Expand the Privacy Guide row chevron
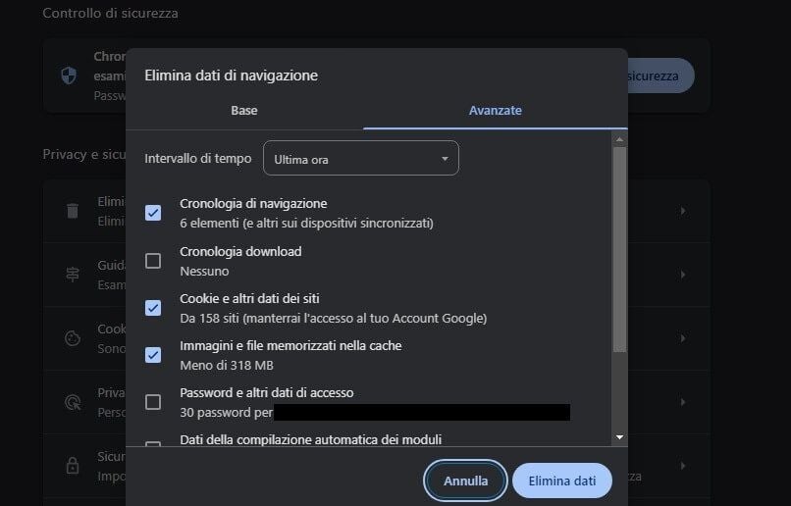The height and width of the screenshot is (506, 791). tap(682, 275)
